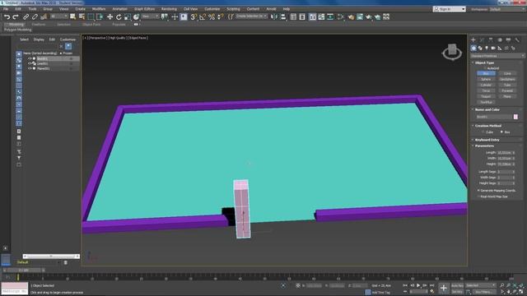This screenshot has height=296, width=527.
Task: Click the Scene Explorer horizontal scrollbar
Action: [51, 257]
